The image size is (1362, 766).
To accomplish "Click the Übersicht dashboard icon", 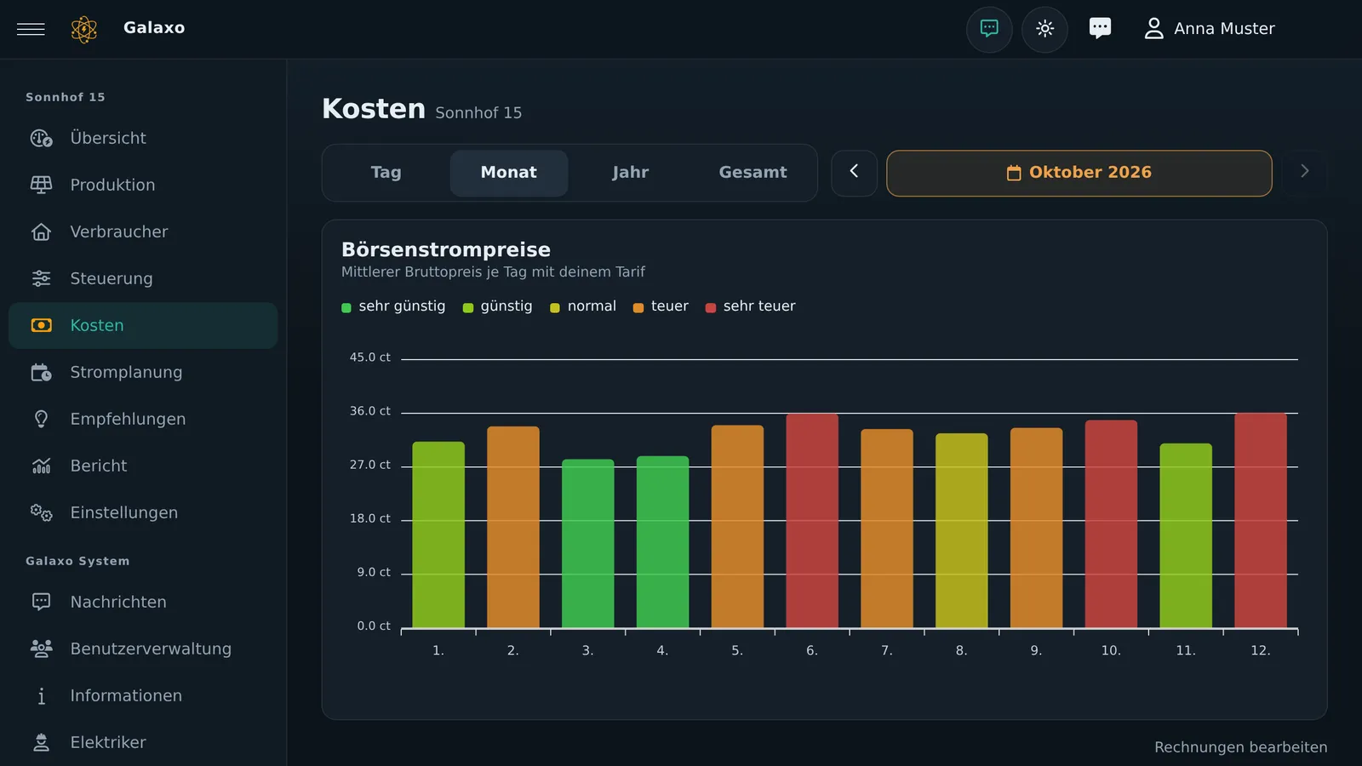I will 41,138.
